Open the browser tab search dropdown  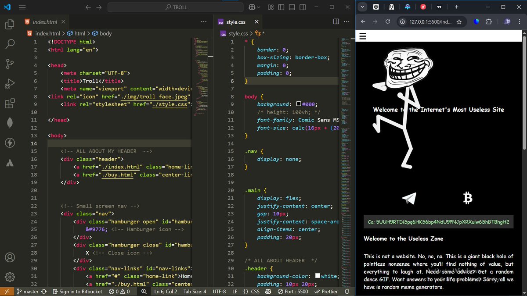[362, 7]
